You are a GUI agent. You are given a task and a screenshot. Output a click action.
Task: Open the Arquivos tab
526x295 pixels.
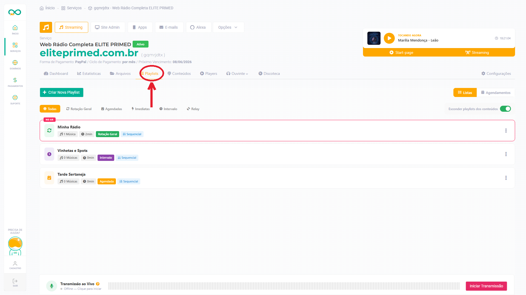(x=120, y=73)
